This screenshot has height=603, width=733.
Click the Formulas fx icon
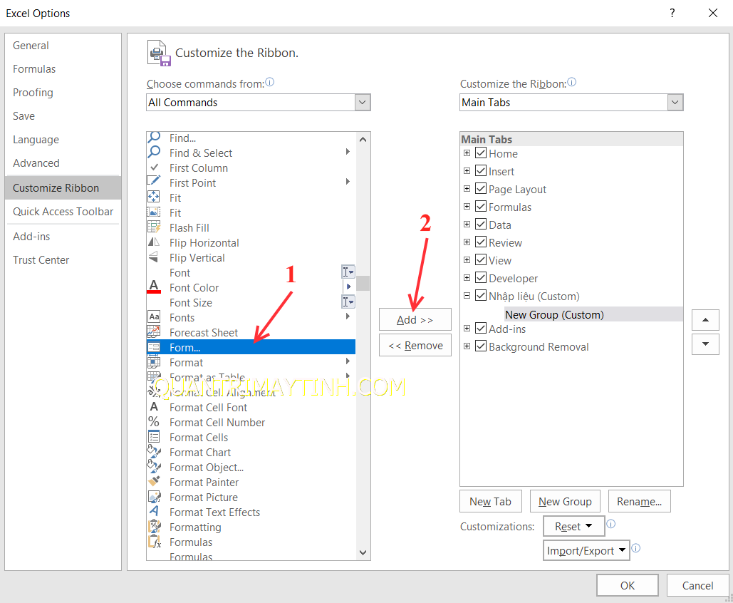[155, 542]
